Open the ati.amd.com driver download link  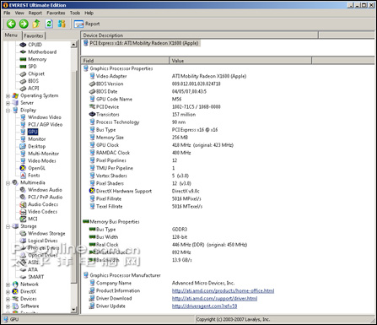[214, 298]
